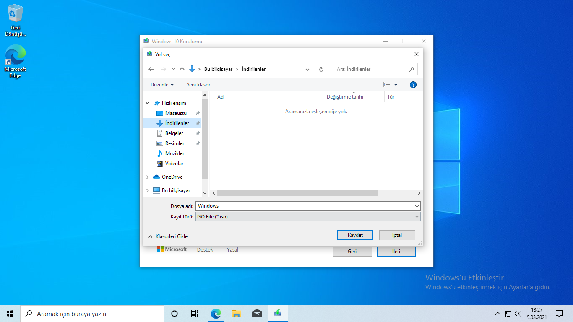Open the Mail app from the taskbar

point(257,314)
